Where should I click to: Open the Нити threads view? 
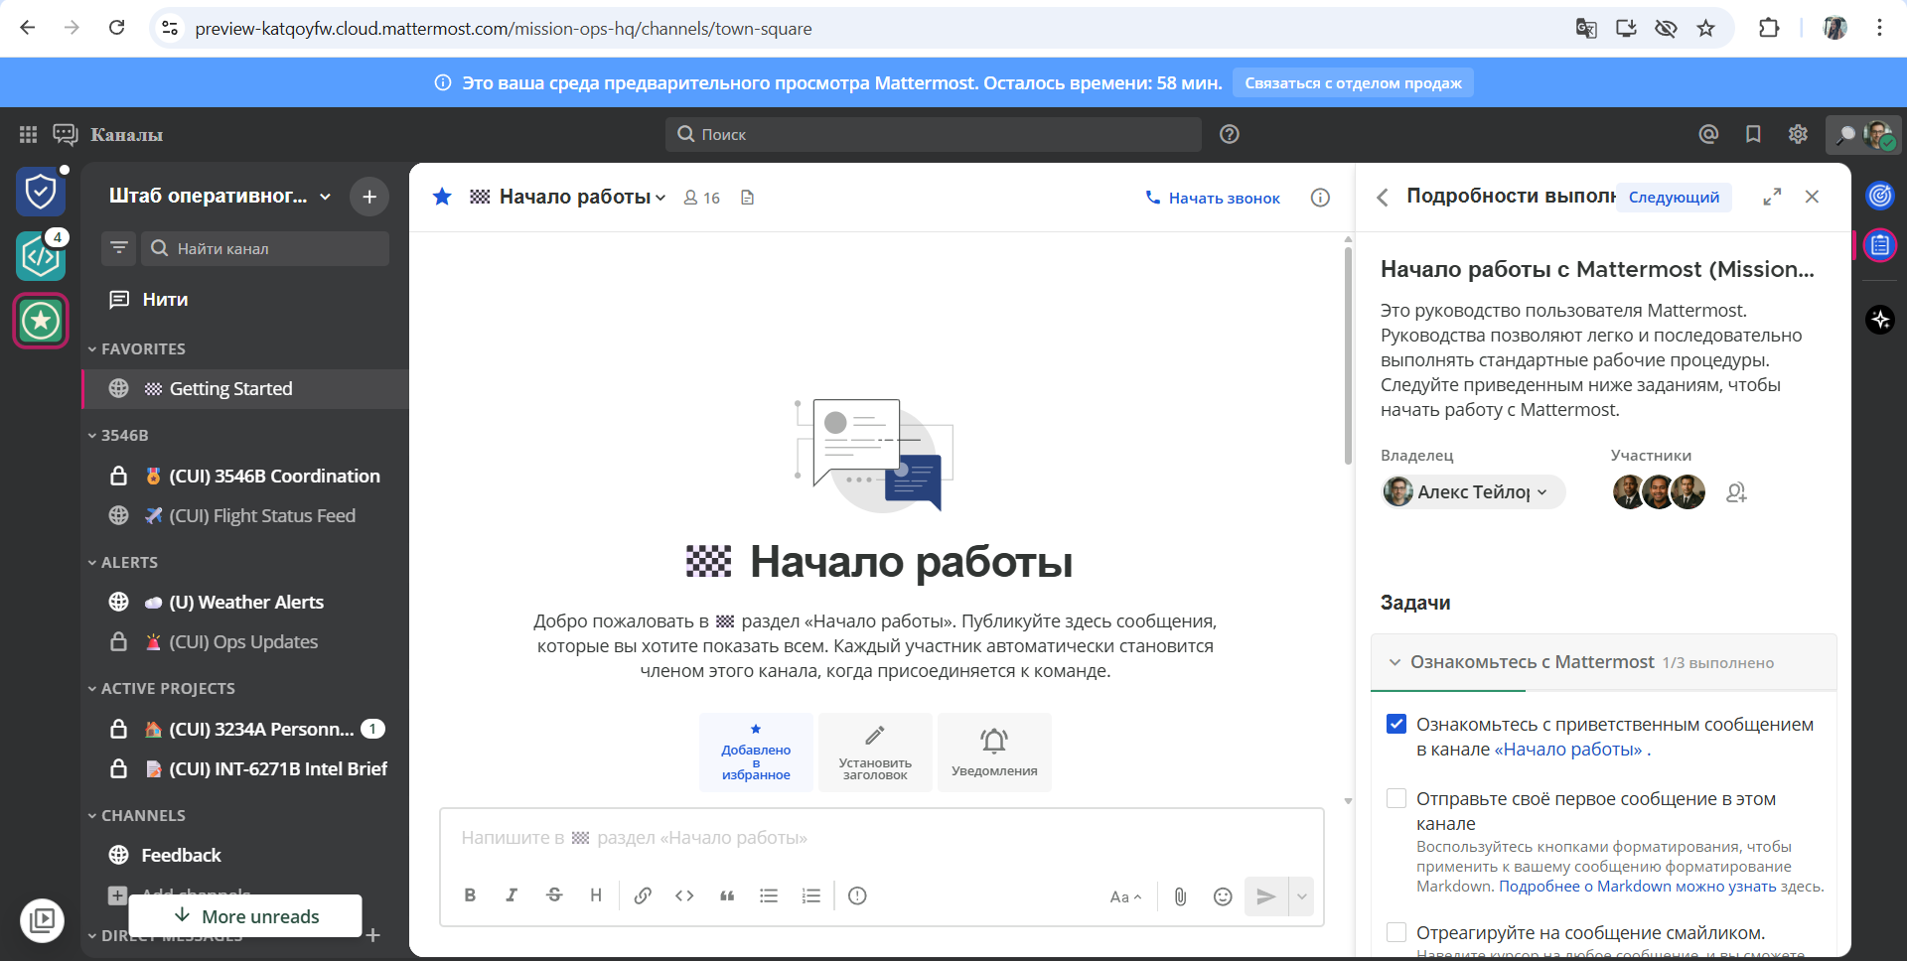click(165, 299)
